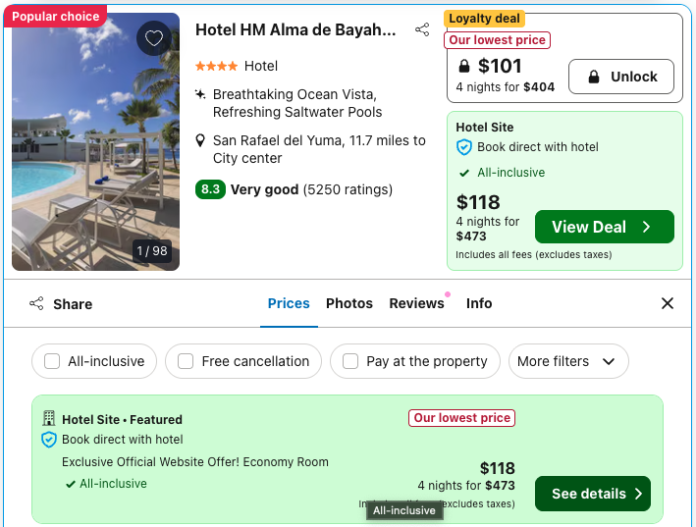Click the hotel building icon in Featured offer

pos(49,419)
